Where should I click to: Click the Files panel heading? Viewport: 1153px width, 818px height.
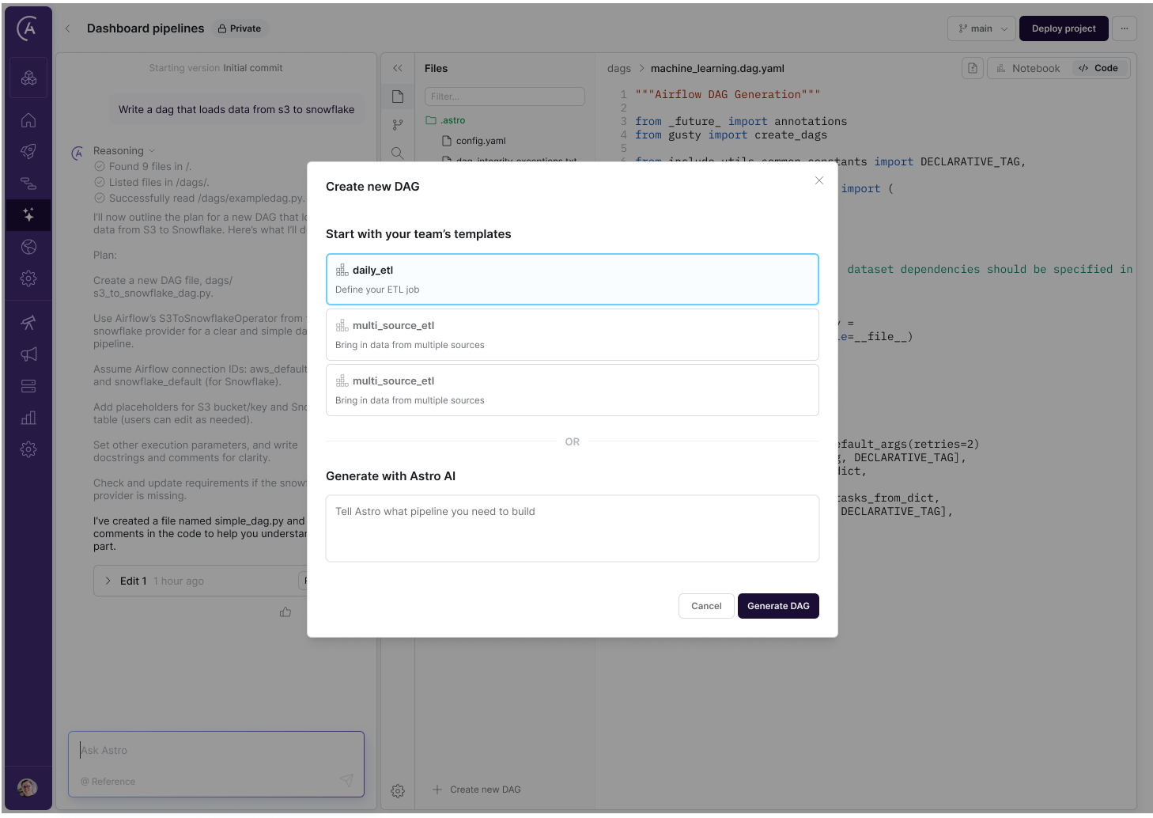pos(436,69)
